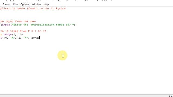Open the Format menu
The image size is (173, 97).
(x=6, y=4)
